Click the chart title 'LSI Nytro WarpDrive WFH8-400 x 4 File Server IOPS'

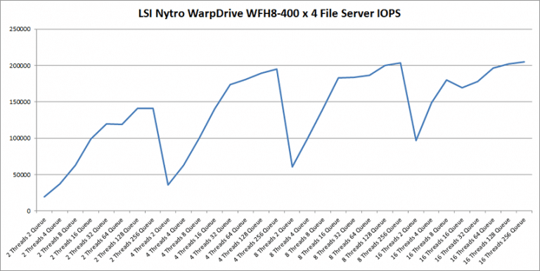[270, 14]
